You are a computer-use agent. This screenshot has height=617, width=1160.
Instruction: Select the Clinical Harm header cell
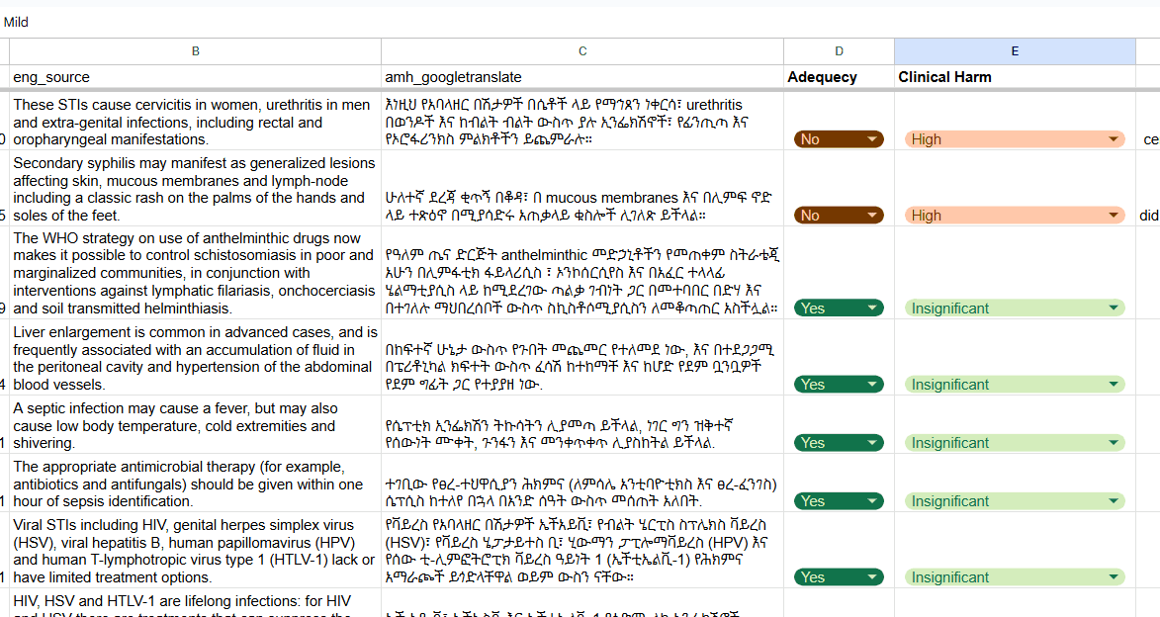click(x=1015, y=77)
